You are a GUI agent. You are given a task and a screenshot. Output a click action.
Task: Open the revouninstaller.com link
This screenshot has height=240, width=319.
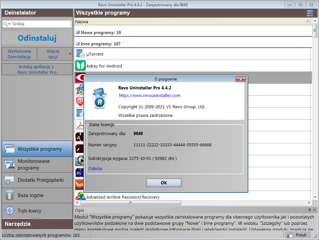point(150,95)
